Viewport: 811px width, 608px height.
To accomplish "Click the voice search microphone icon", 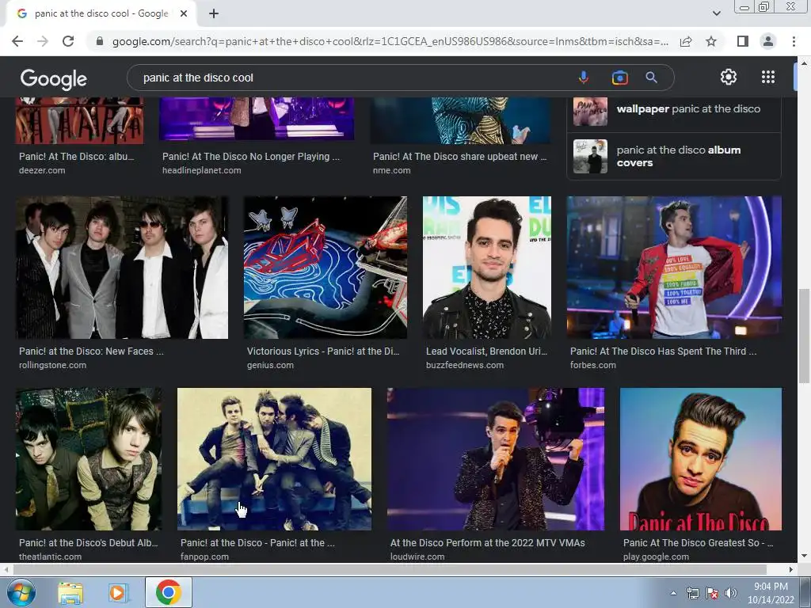I will coord(583,78).
